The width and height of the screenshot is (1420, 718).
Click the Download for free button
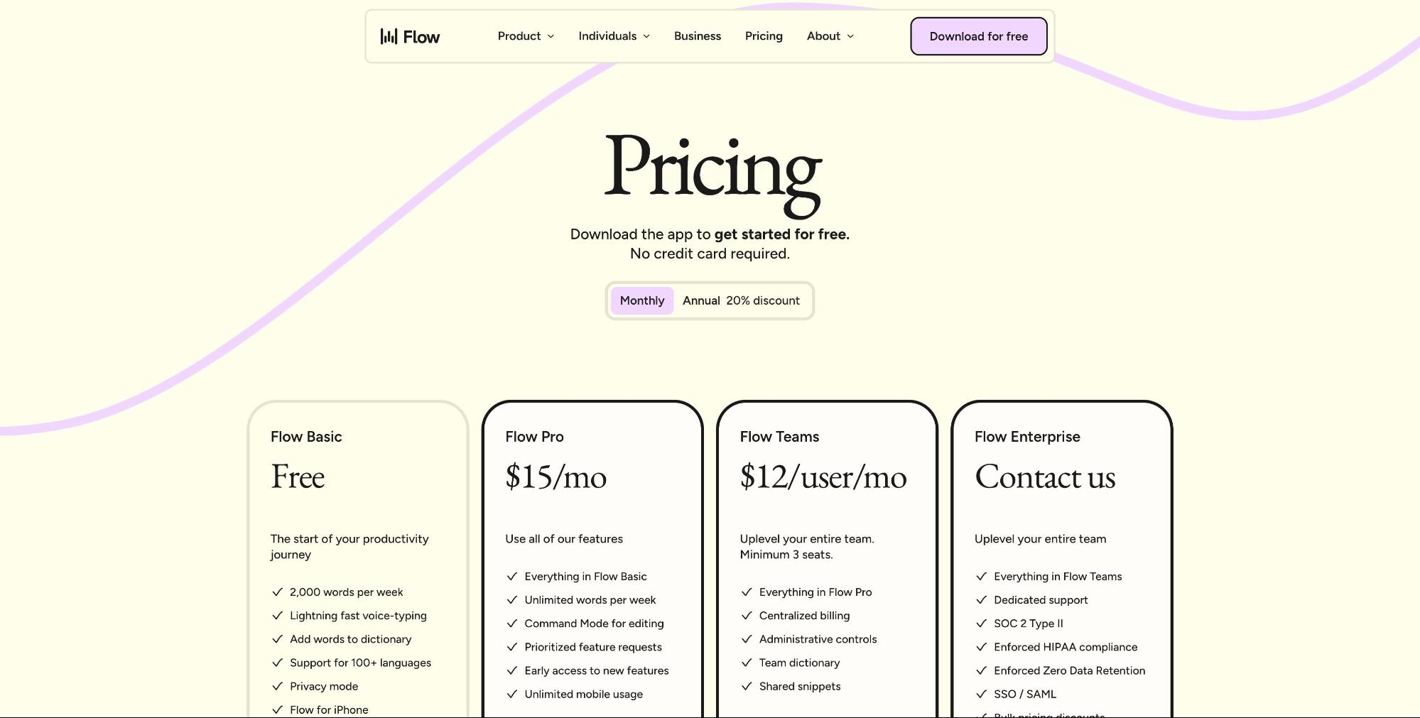[978, 36]
